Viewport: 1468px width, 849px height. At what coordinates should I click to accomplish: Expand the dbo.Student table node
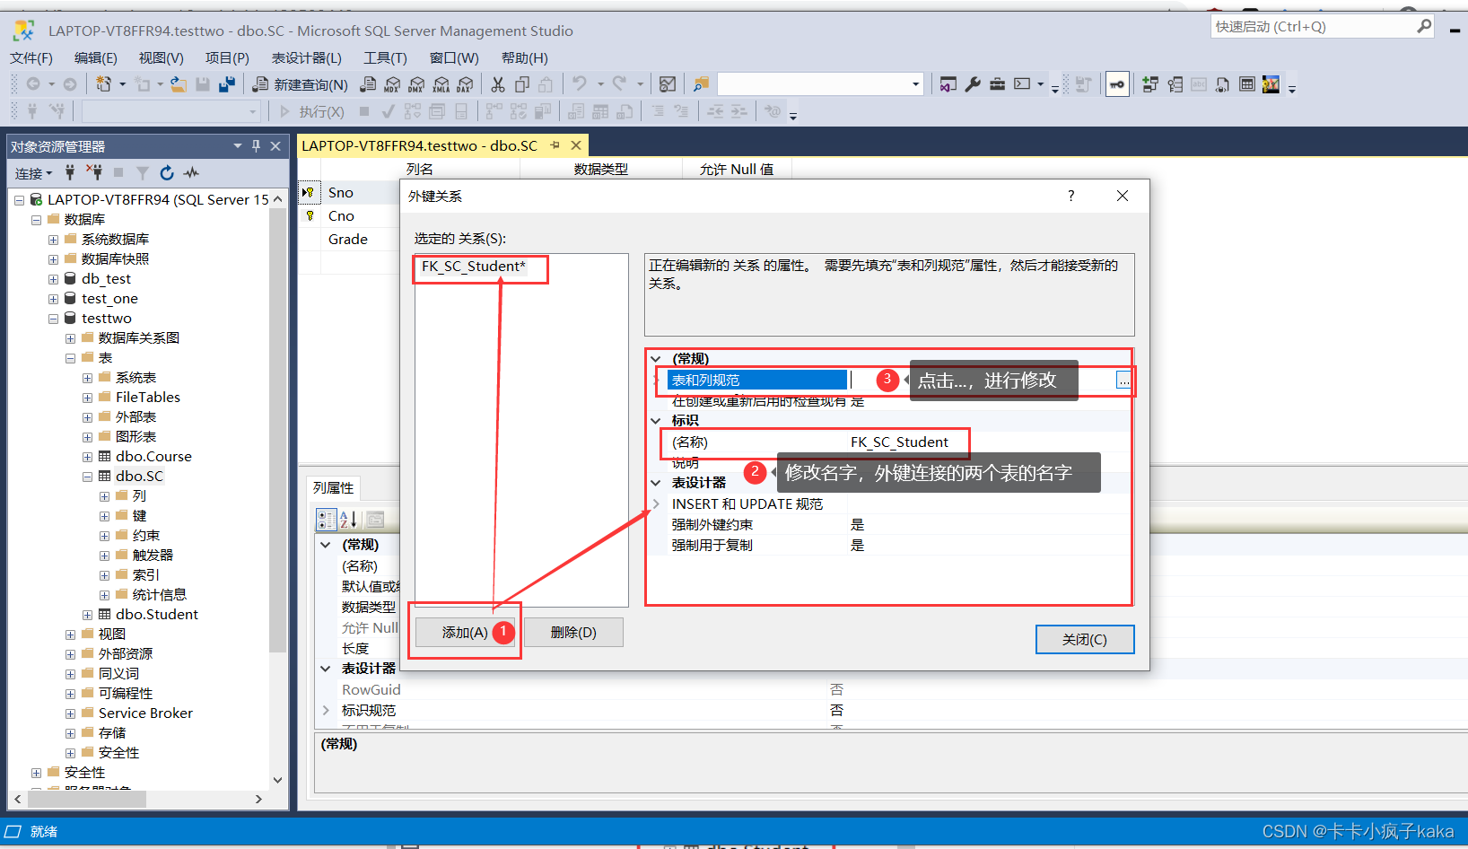pos(87,615)
